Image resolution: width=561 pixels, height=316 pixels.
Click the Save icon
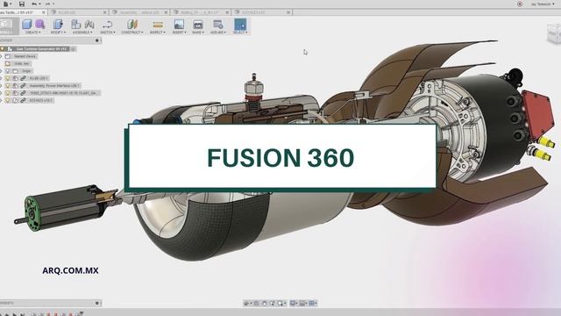(x=22, y=4)
